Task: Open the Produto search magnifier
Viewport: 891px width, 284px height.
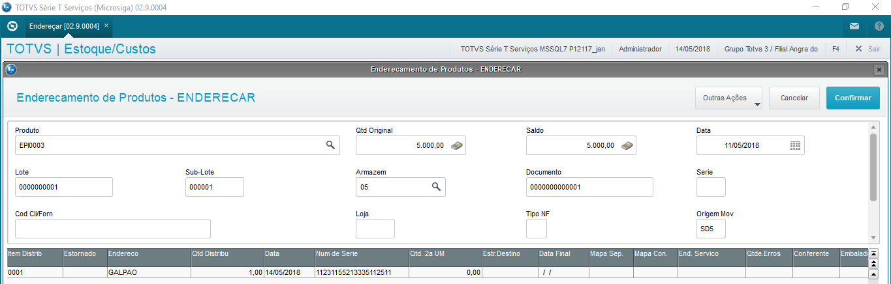Action: click(x=330, y=145)
